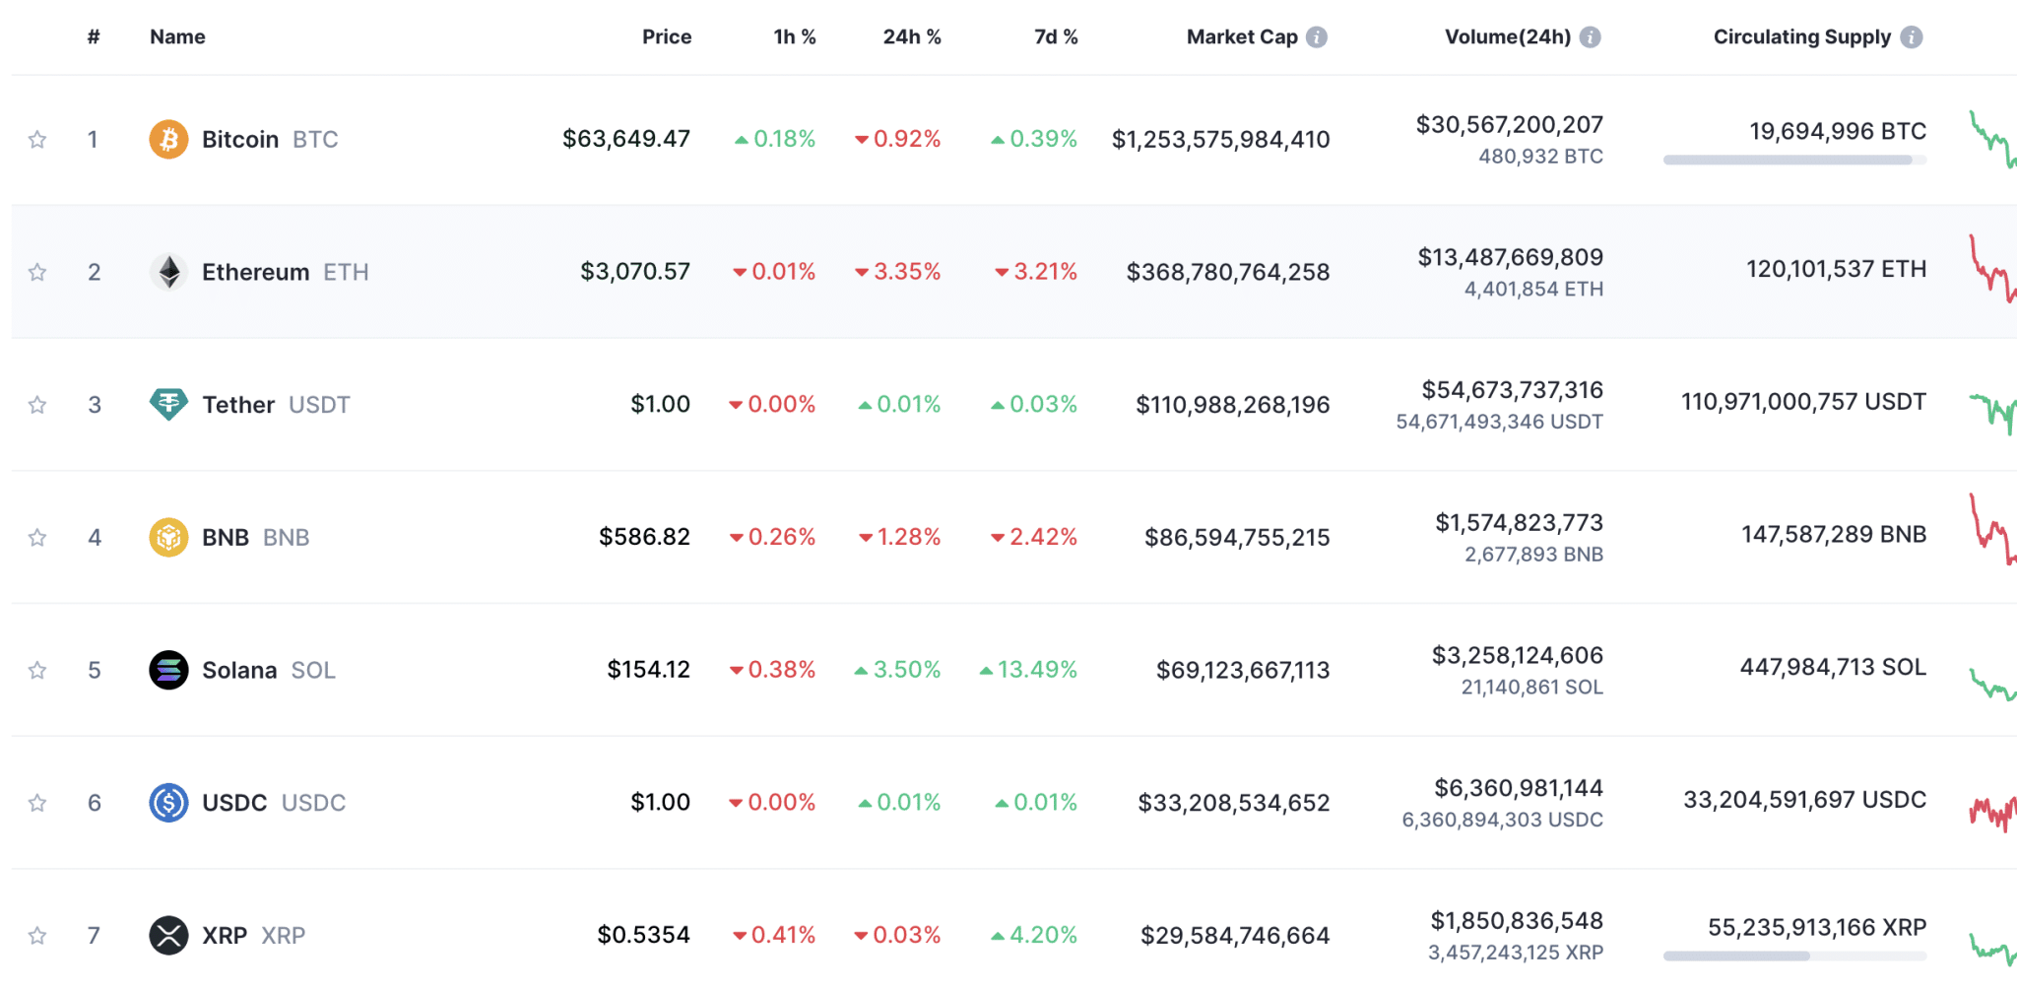The image size is (2017, 989).
Task: Open Circulating Supply info tooltip icon
Action: [1911, 37]
